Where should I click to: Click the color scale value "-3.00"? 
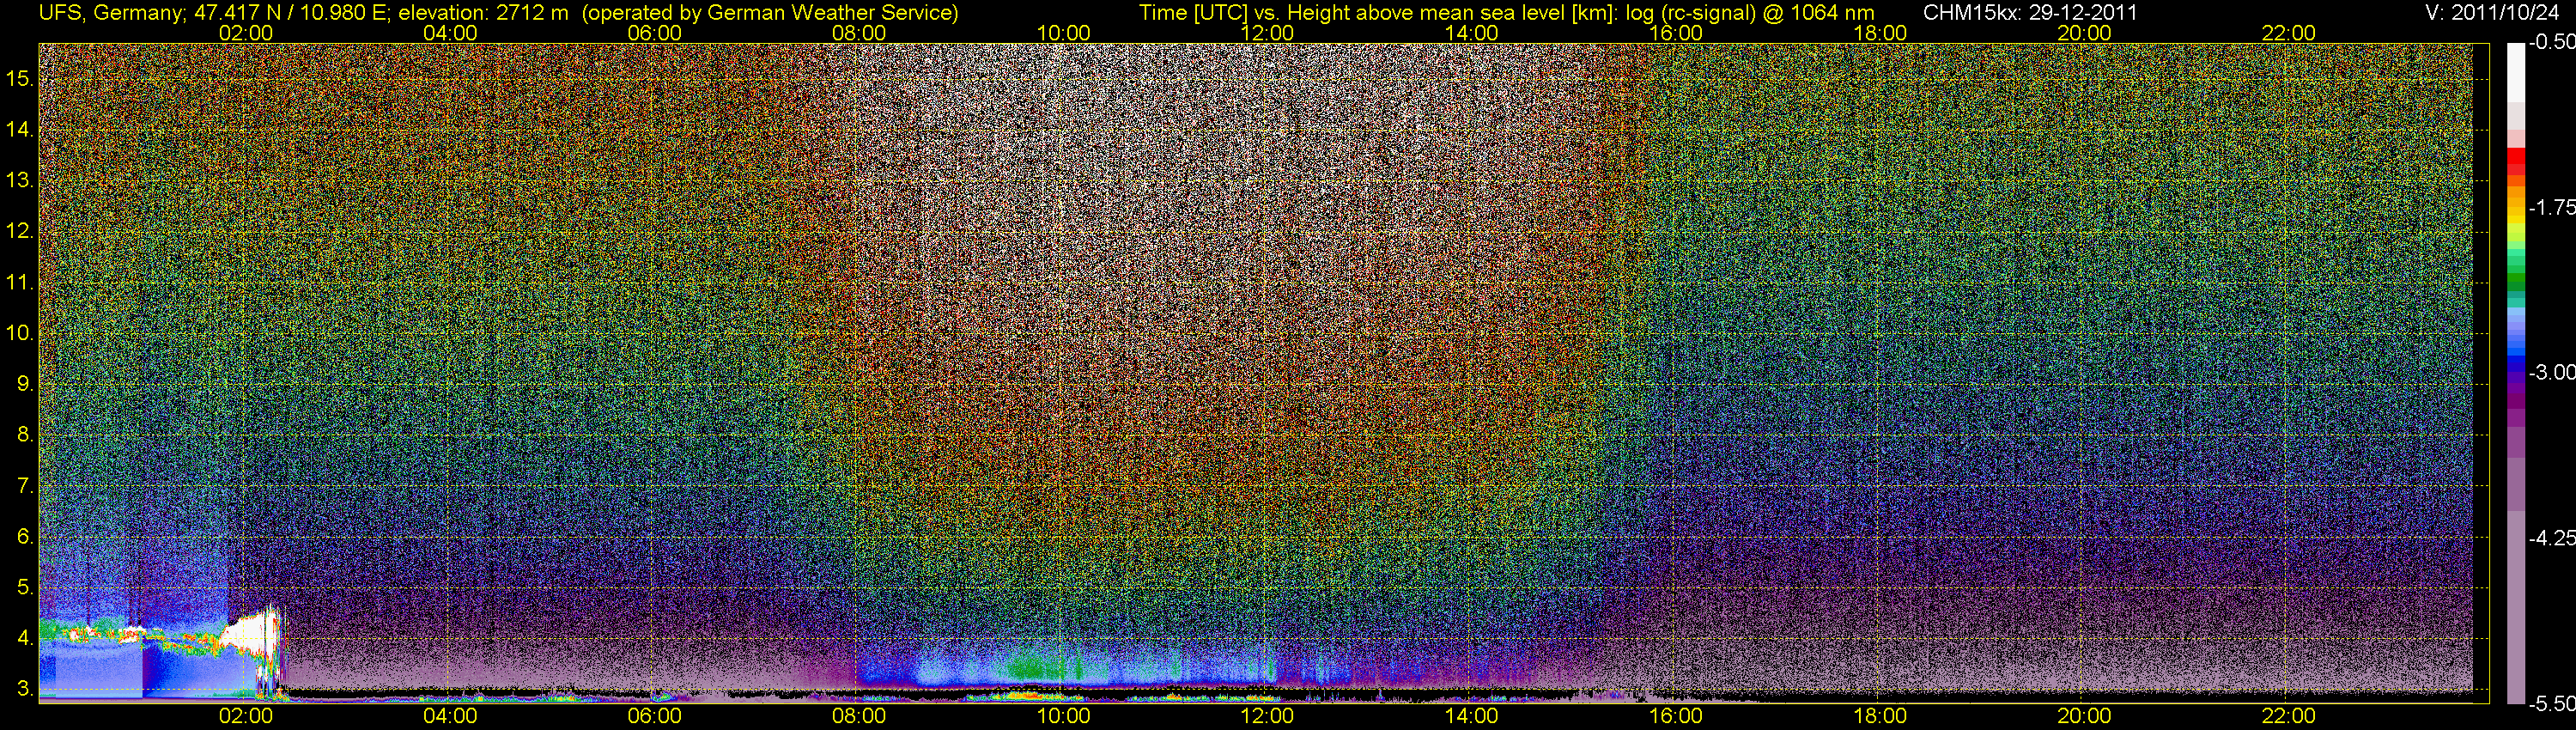pyautogui.click(x=2551, y=372)
